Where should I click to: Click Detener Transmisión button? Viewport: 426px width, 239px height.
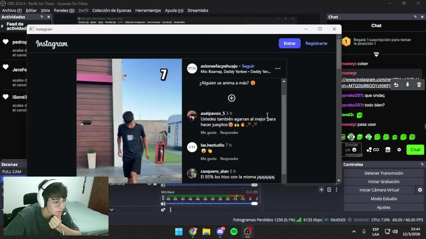[384, 173]
